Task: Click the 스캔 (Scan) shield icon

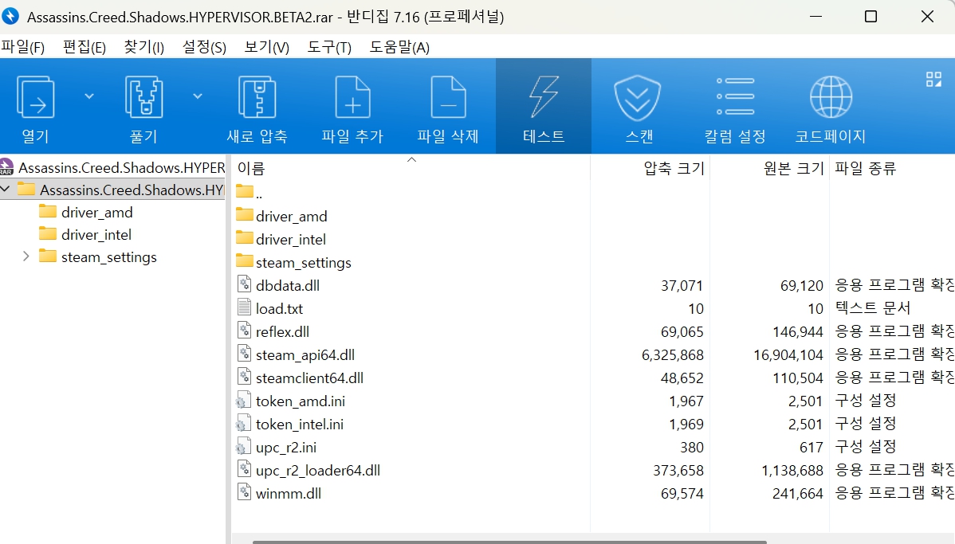Action: click(x=638, y=98)
